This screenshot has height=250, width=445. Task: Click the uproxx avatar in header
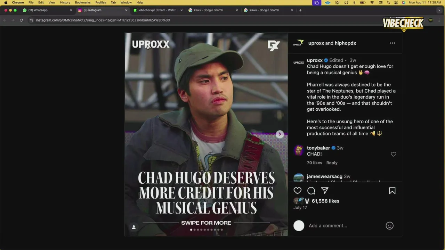(x=298, y=43)
